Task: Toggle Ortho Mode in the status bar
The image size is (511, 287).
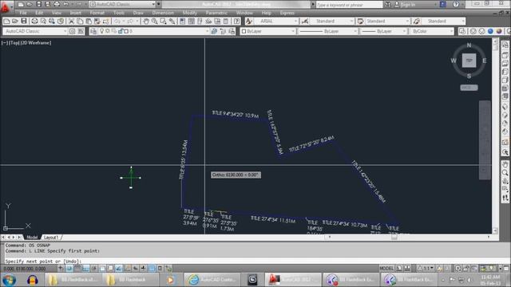Action: click(85, 269)
